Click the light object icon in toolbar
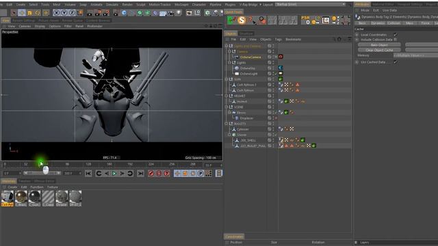Viewport: 438px width, 246px height. tap(179, 13)
